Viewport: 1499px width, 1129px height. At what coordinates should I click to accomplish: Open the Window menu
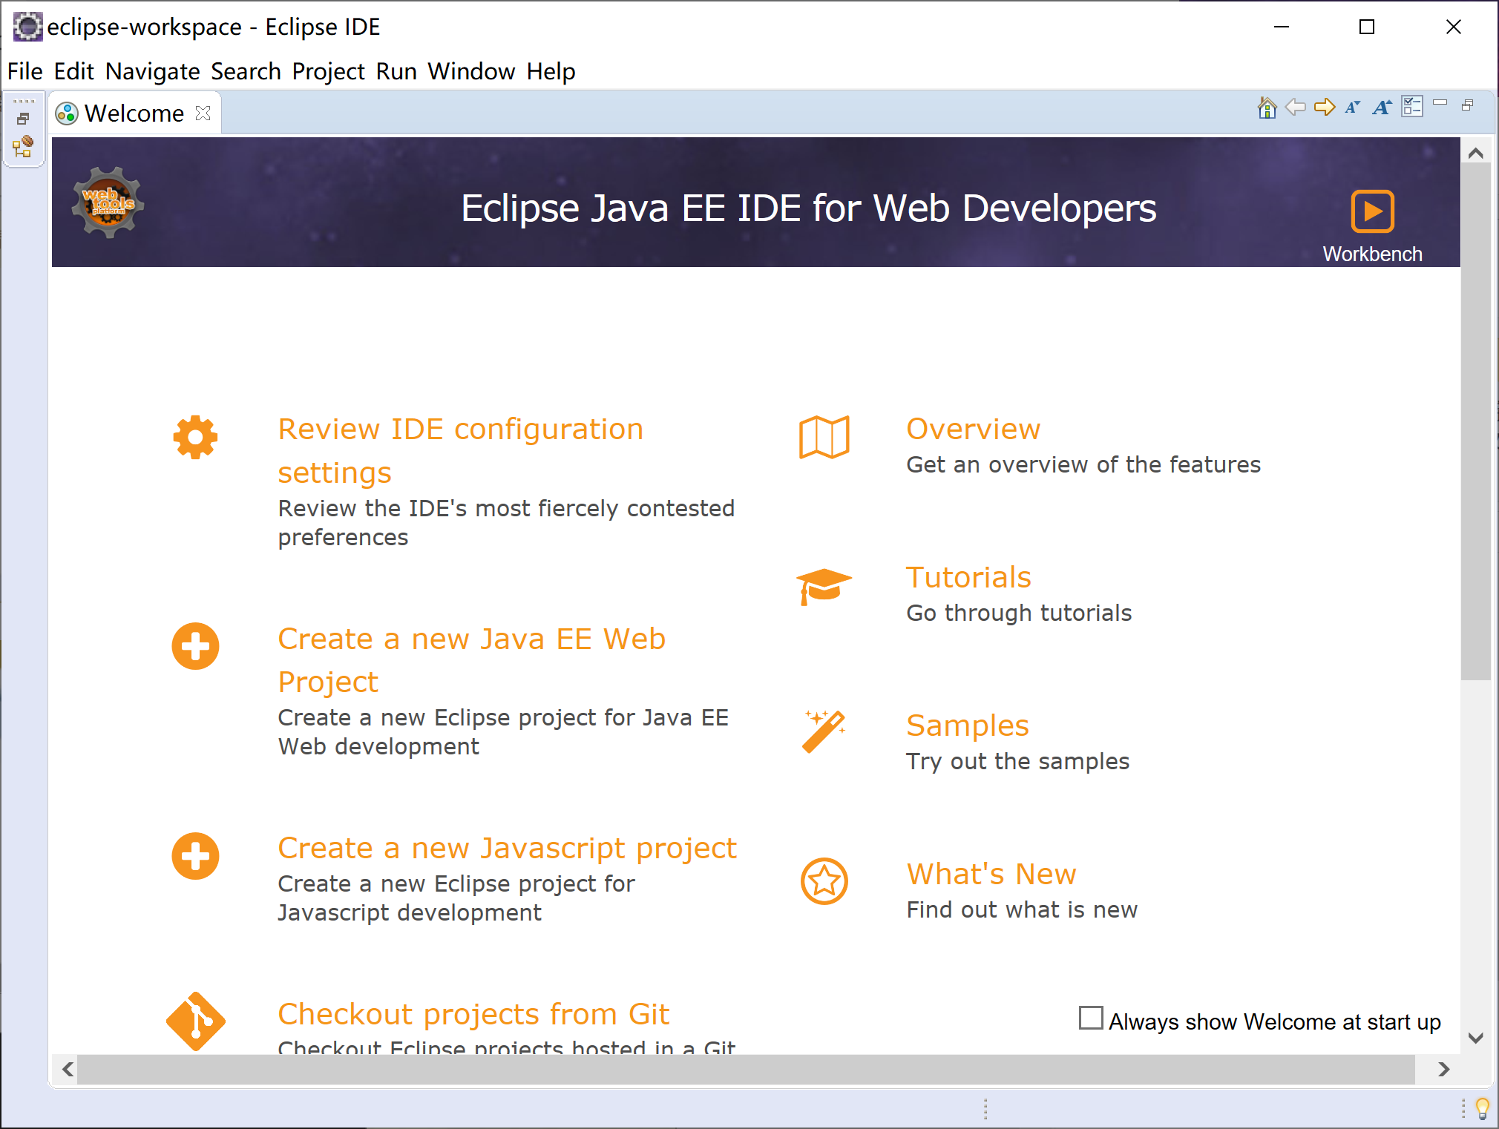click(470, 71)
